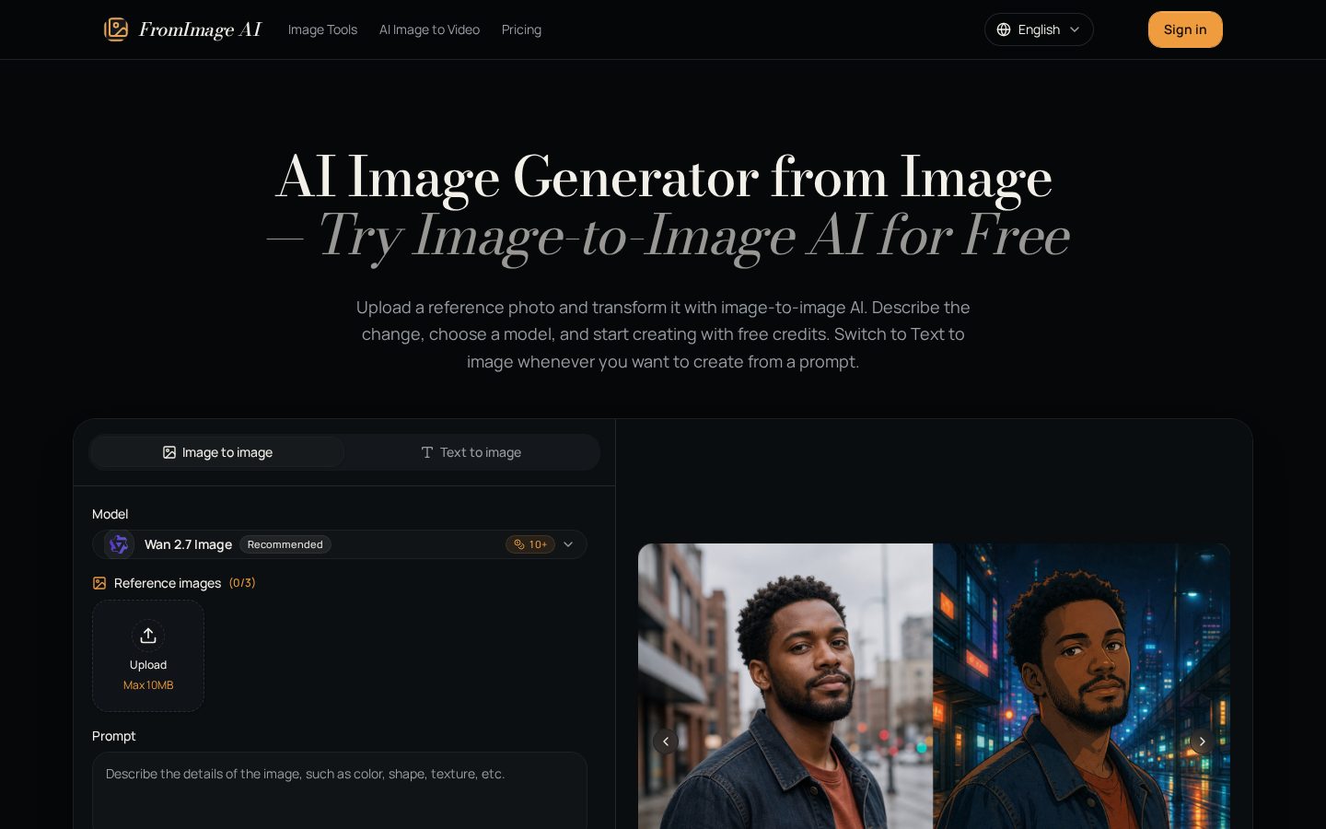Click the Max 10MB text
1326x829 pixels.
148,685
